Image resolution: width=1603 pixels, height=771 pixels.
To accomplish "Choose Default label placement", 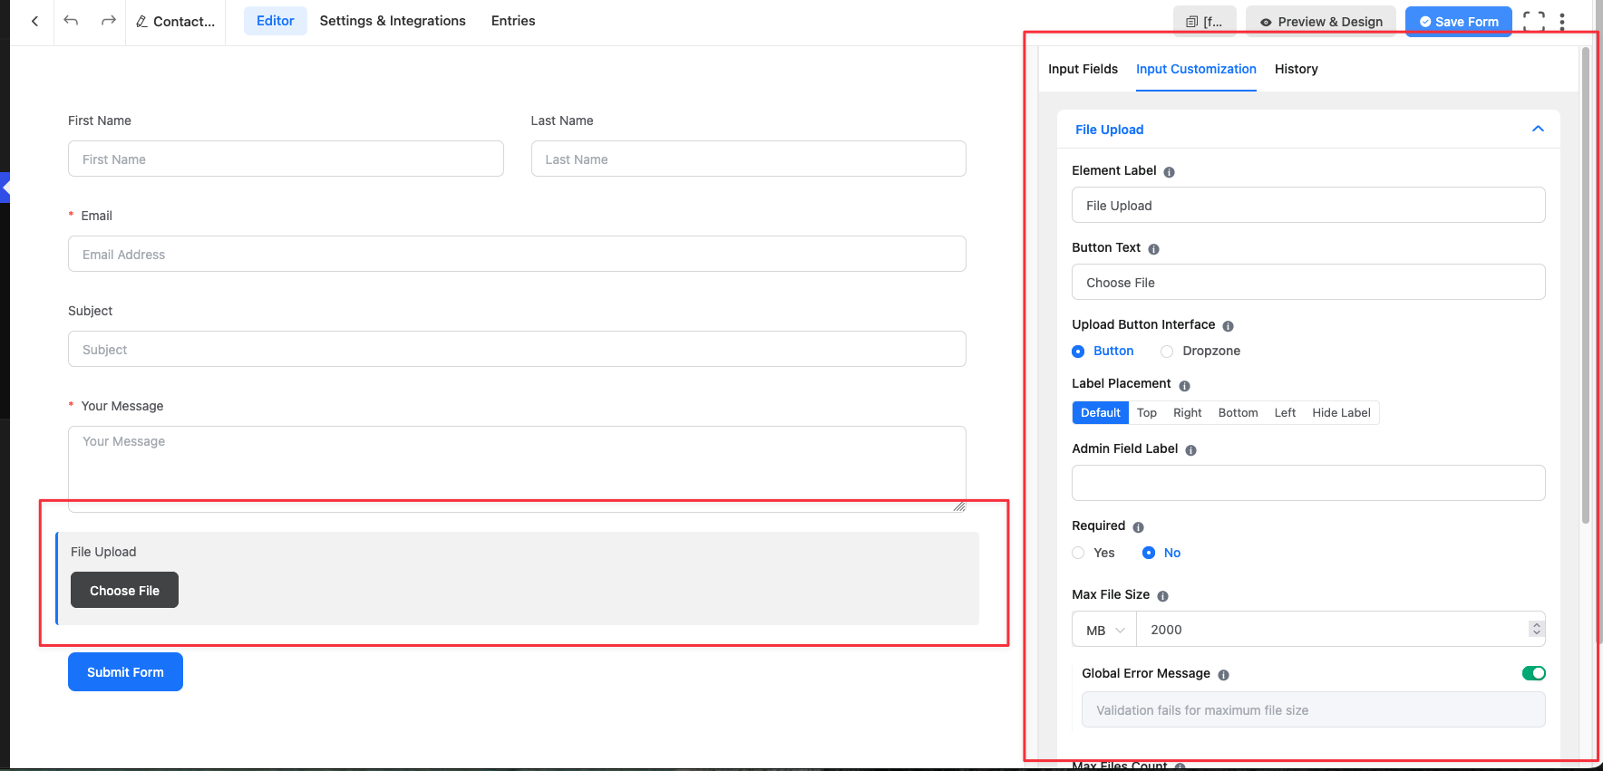I will [1100, 412].
